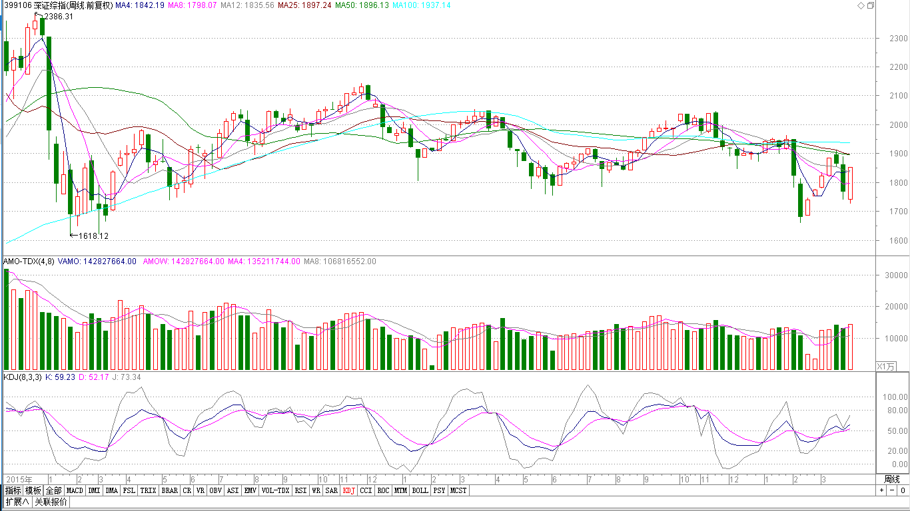This screenshot has height=511, width=910.
Task: Select the active KDJ indicator tab
Action: (349, 490)
